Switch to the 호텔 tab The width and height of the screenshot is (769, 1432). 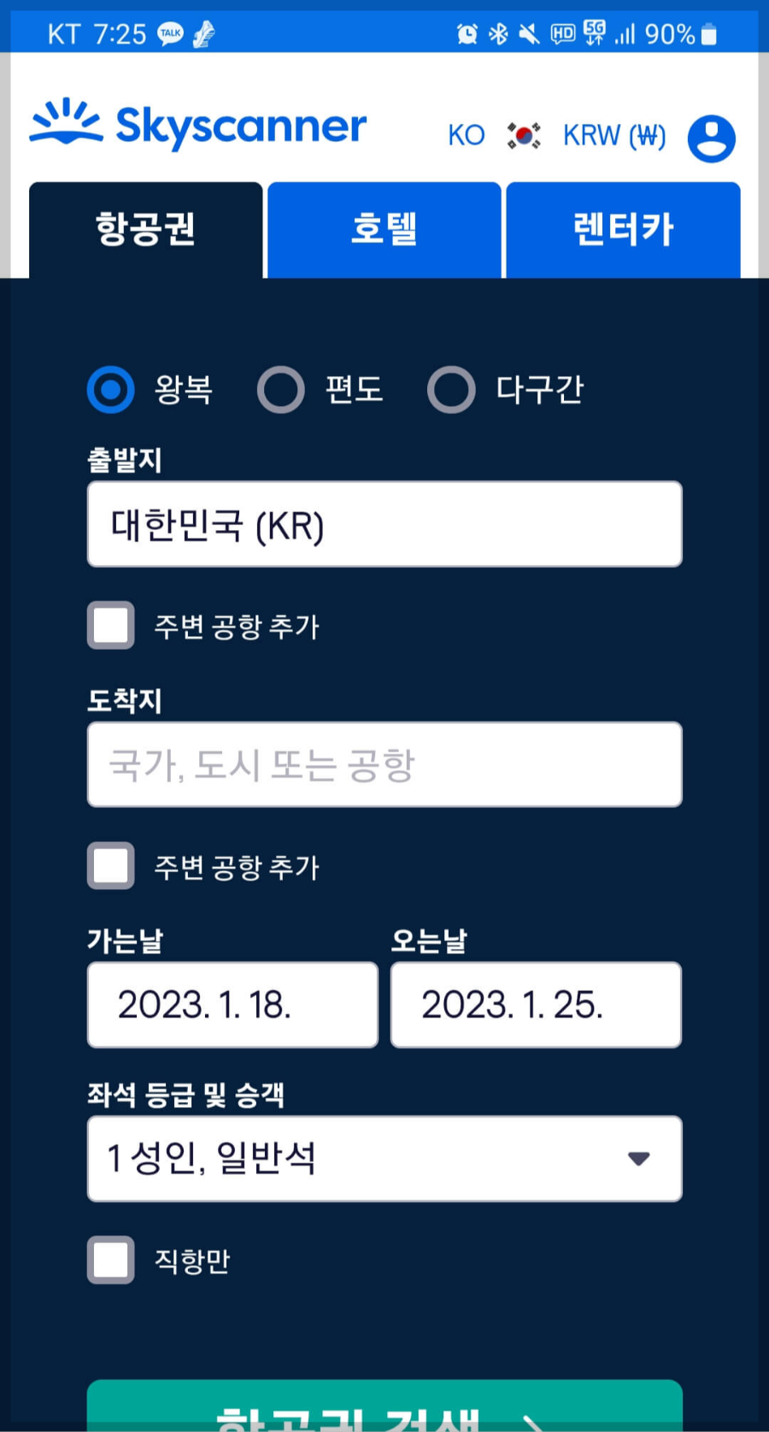point(384,229)
